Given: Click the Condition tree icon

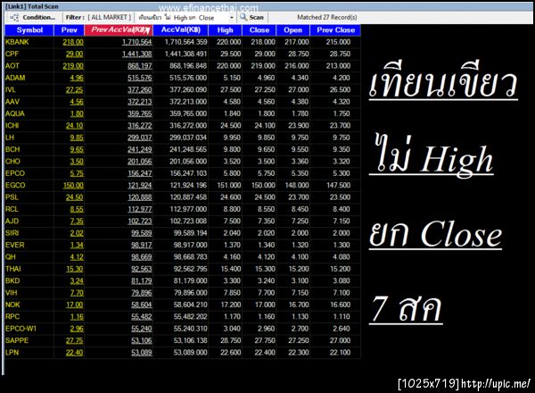Looking at the screenshot, I should tap(14, 18).
